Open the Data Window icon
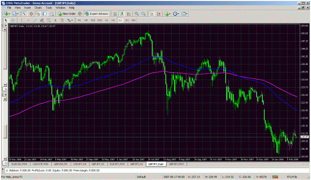Image resolution: width=311 pixels, height=180 pixels. point(31,13)
